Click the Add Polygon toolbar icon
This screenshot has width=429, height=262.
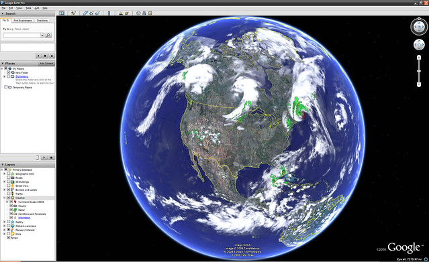85,13
